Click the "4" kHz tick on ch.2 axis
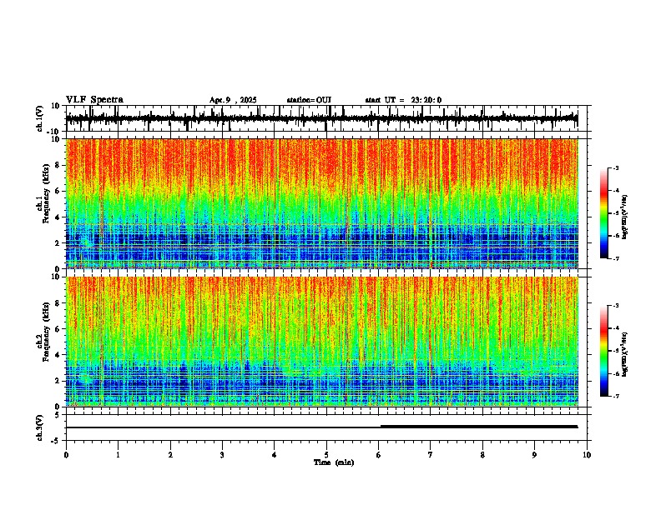 point(58,355)
